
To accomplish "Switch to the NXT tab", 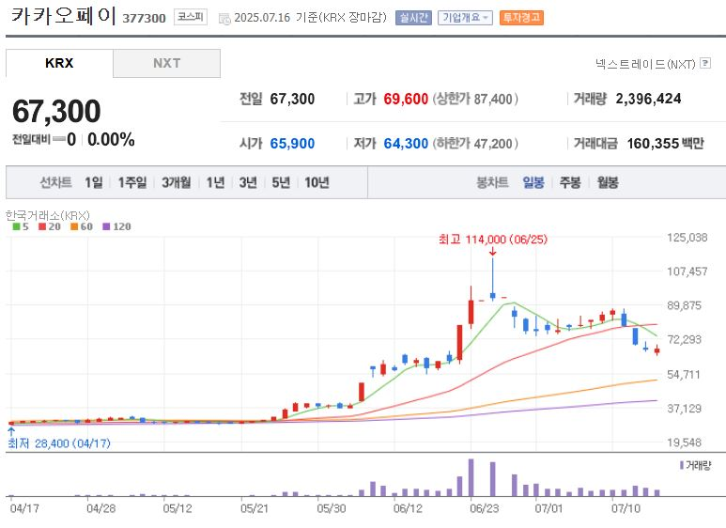I will [x=166, y=63].
